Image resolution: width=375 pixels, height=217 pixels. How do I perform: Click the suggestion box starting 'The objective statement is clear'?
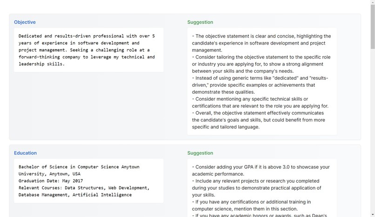[262, 82]
